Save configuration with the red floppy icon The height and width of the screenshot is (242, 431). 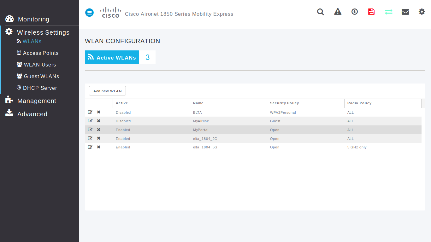[x=371, y=12]
